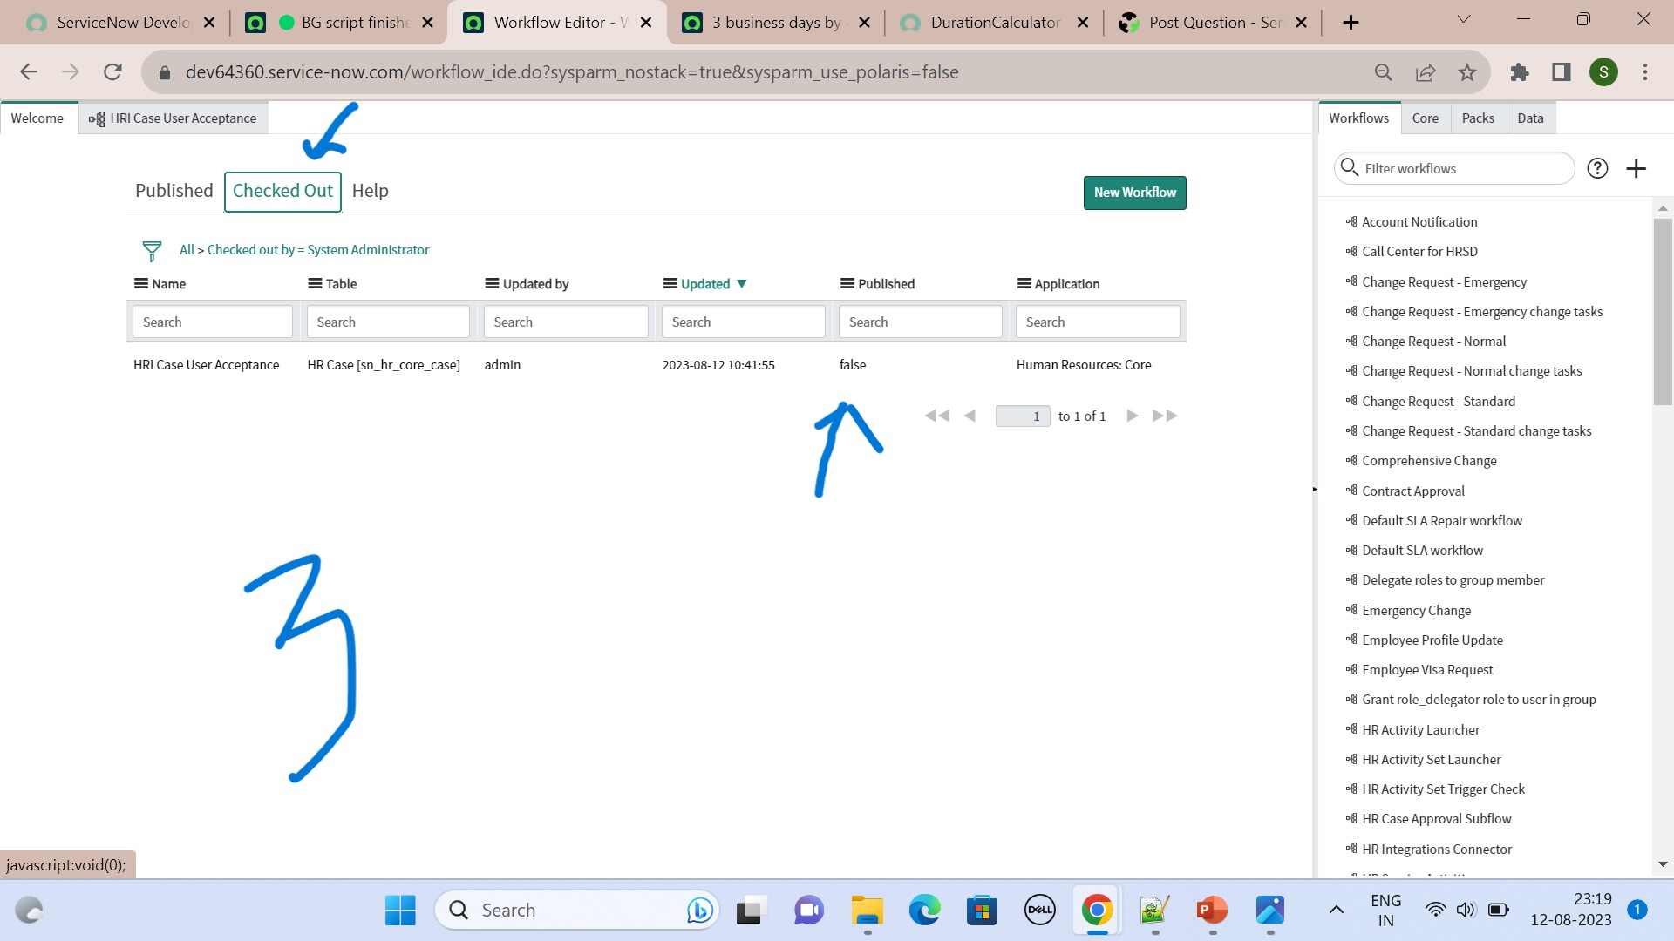Viewport: 1674px width, 941px height.
Task: Open Updated by column menu icon
Action: point(492,283)
